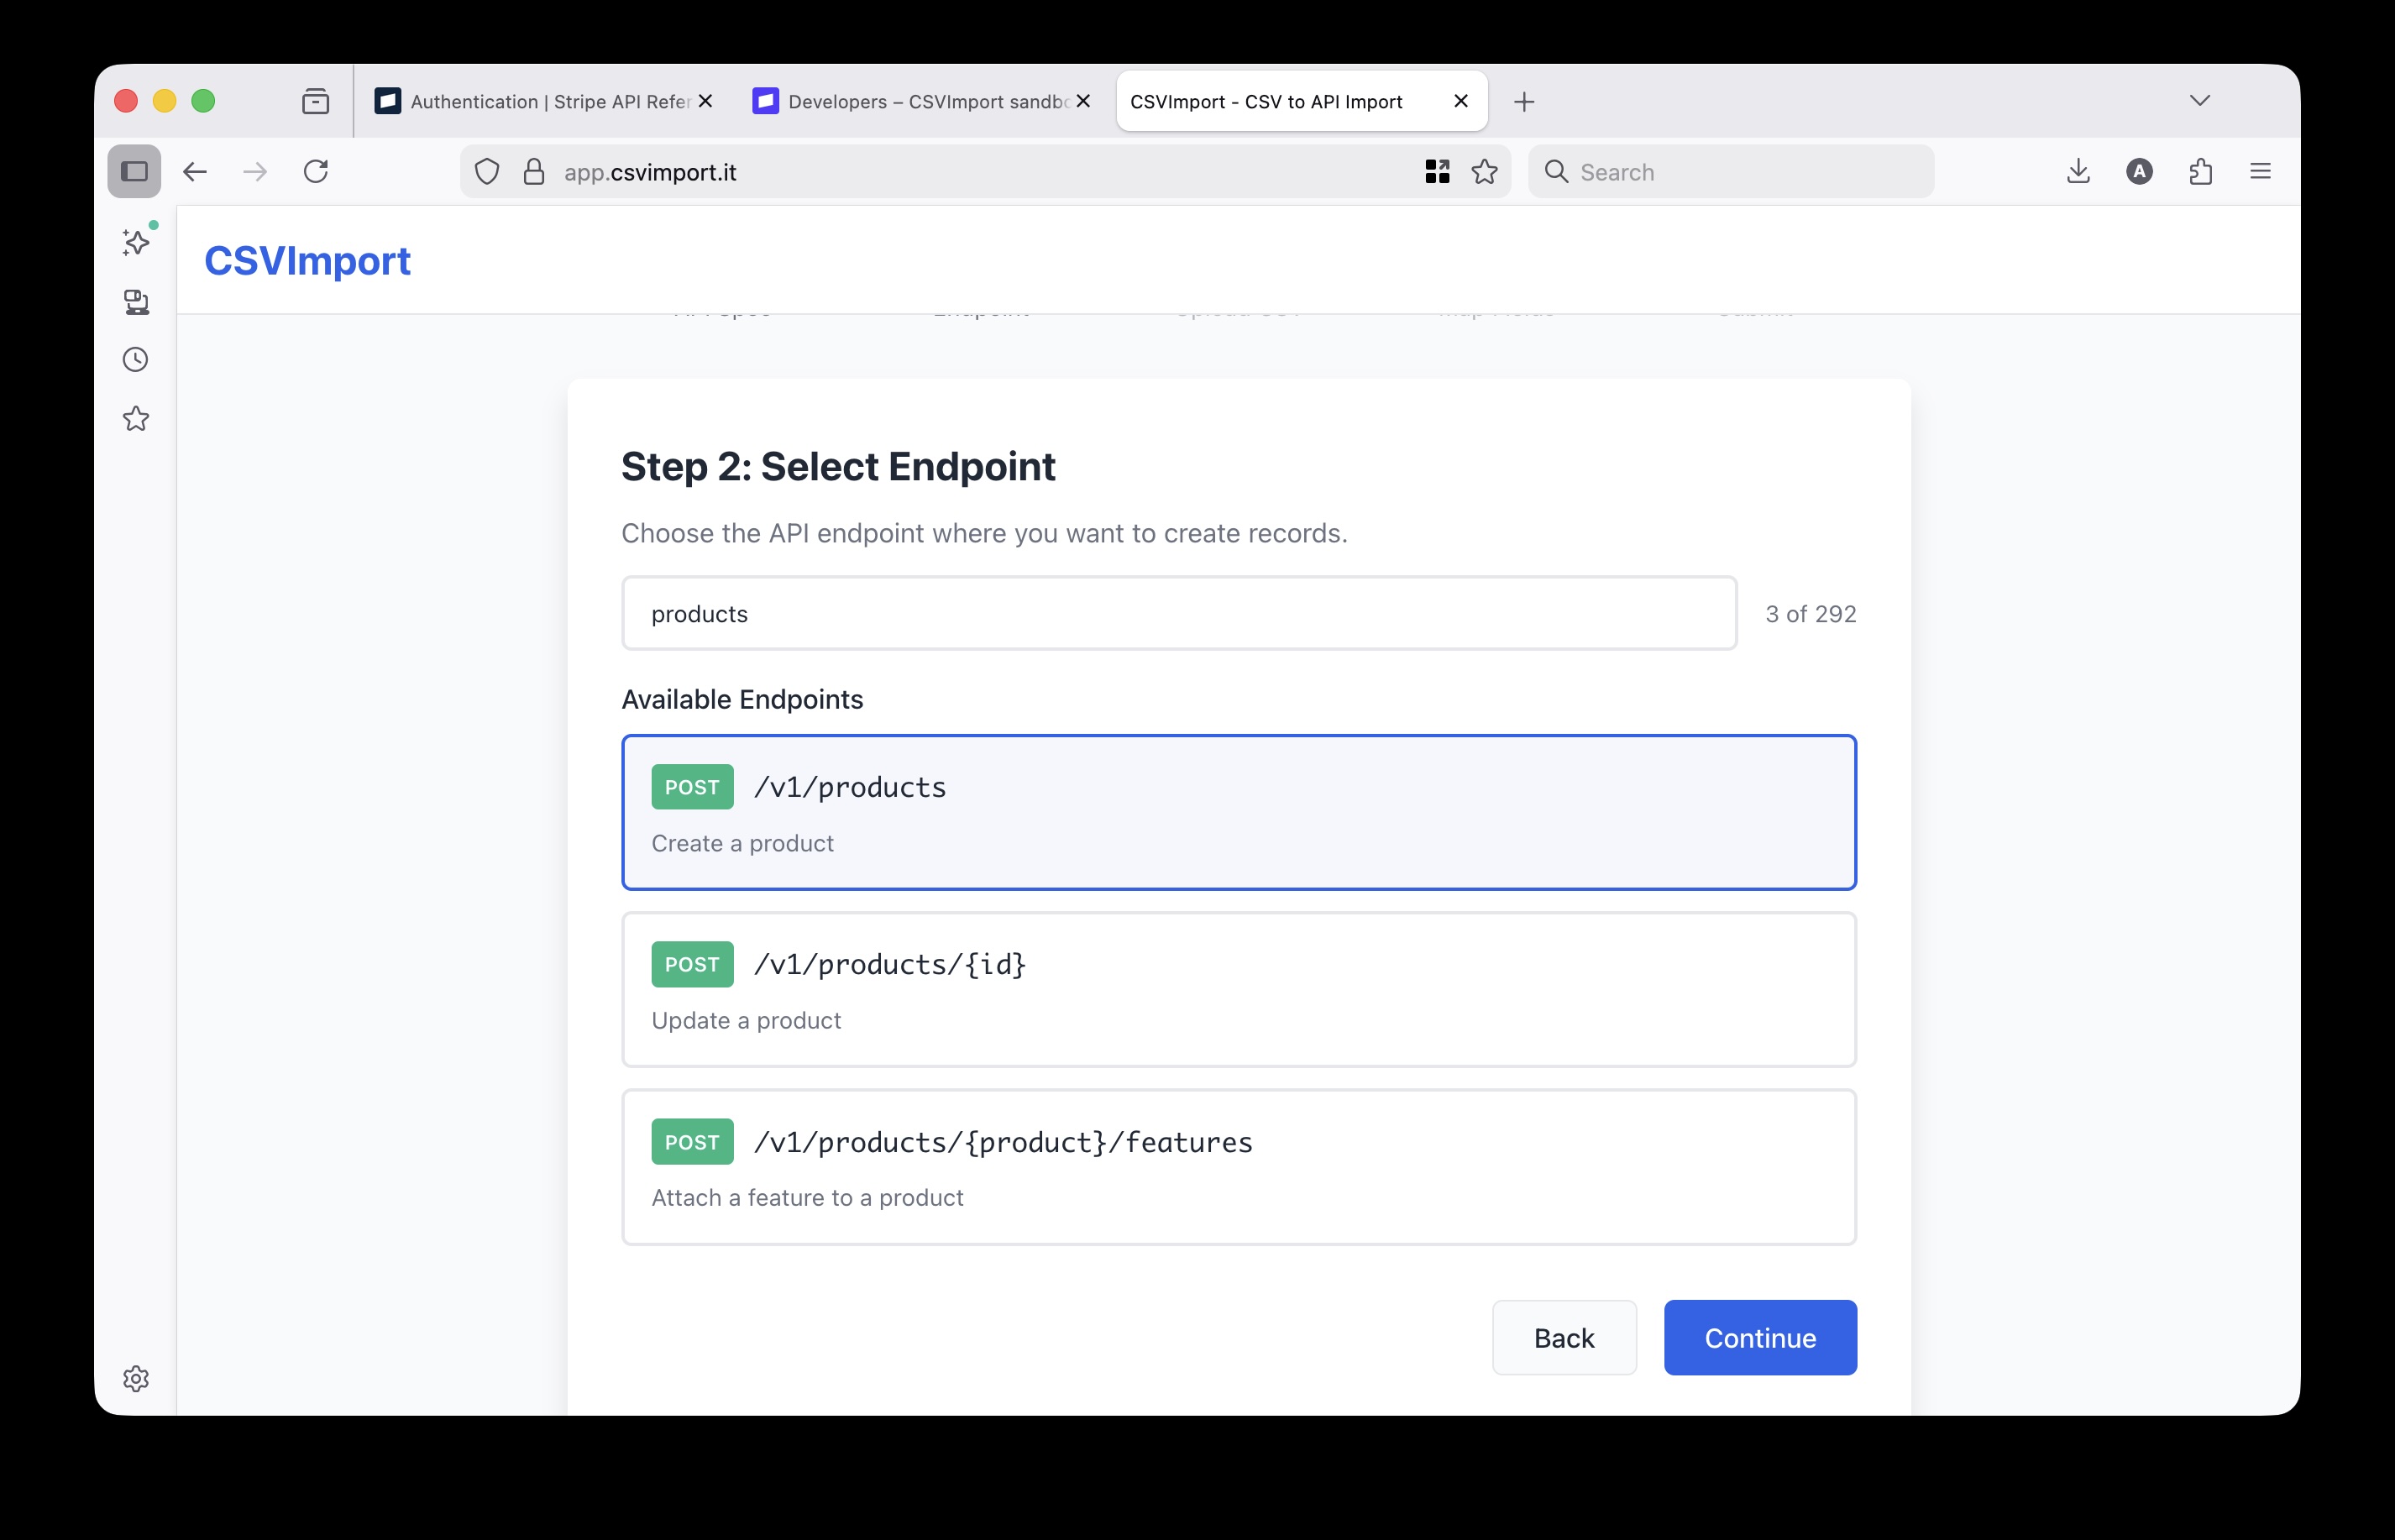Select the /v1/products/{product}/features endpoint
This screenshot has height=1540, width=2395.
1238,1166
